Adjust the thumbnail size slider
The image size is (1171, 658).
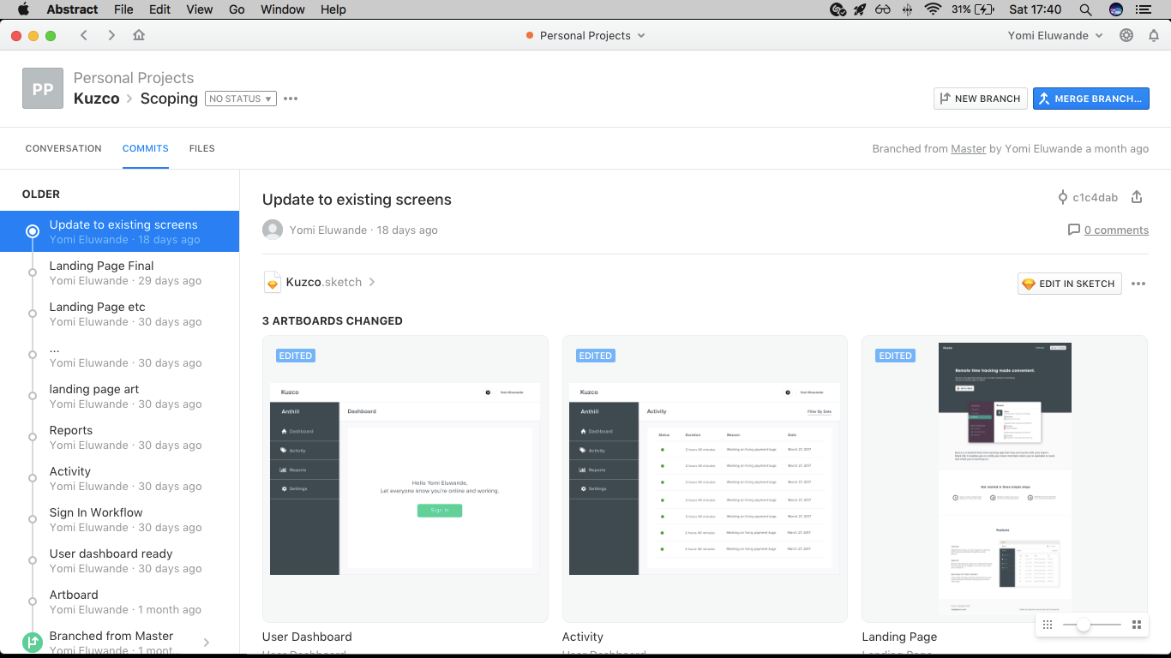(1084, 625)
